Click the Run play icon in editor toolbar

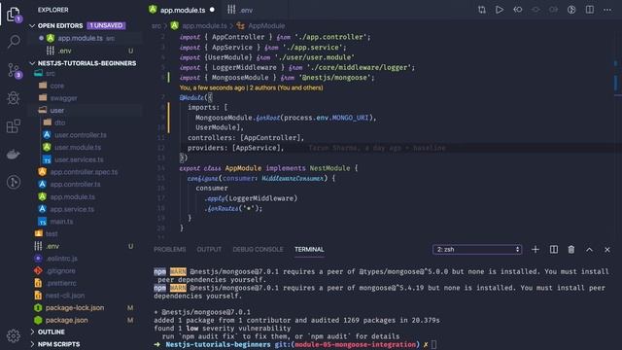pos(500,10)
